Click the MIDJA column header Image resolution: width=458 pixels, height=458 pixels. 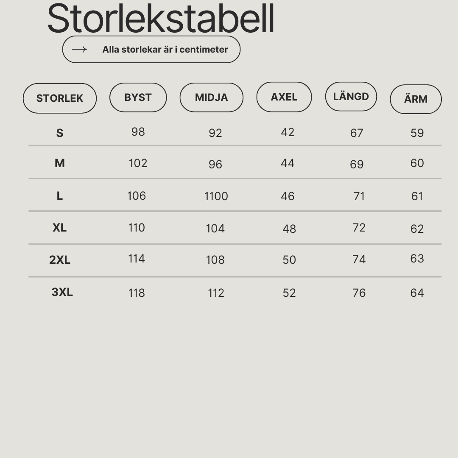tap(212, 97)
